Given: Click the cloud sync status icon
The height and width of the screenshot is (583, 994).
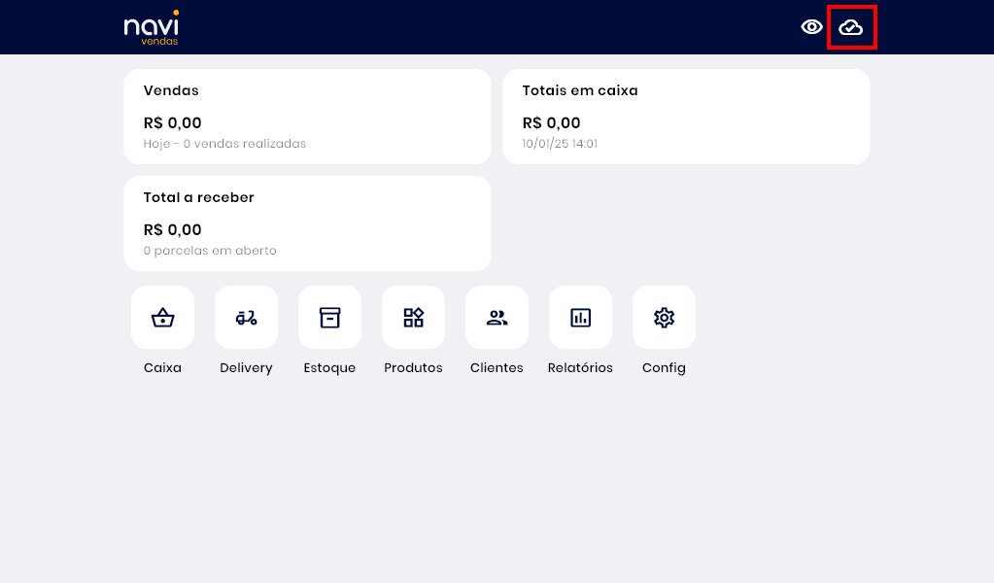Looking at the screenshot, I should pos(851,27).
